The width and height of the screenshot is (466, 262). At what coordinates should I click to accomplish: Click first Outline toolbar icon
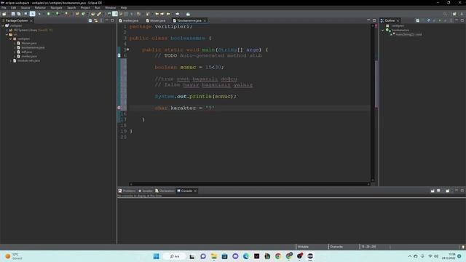[x=417, y=20]
